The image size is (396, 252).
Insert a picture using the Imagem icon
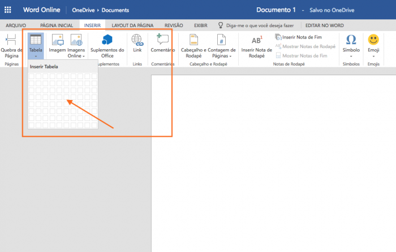coord(57,40)
